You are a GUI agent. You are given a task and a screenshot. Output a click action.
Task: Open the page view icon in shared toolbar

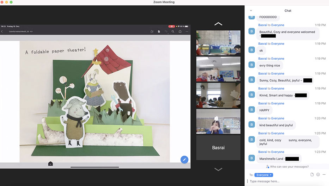click(159, 31)
